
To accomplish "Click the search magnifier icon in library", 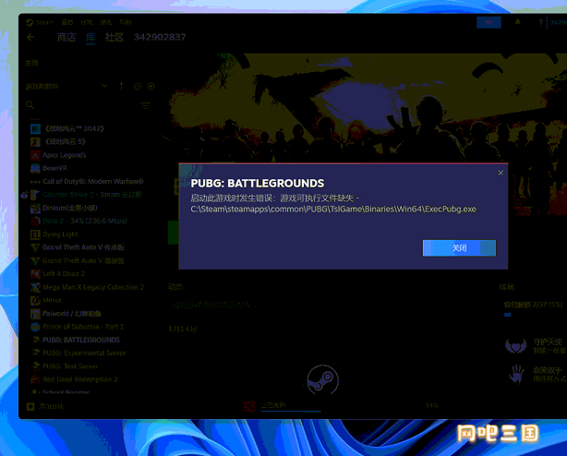I will [30, 105].
